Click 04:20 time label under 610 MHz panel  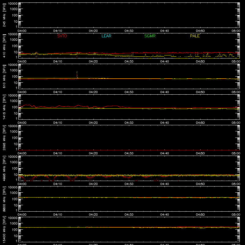[x=93, y=92]
